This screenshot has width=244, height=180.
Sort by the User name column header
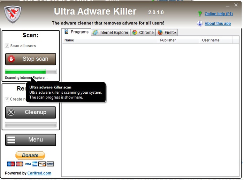pos(216,40)
